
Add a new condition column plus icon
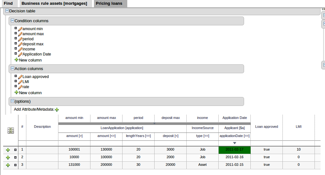pyautogui.click(x=17, y=60)
